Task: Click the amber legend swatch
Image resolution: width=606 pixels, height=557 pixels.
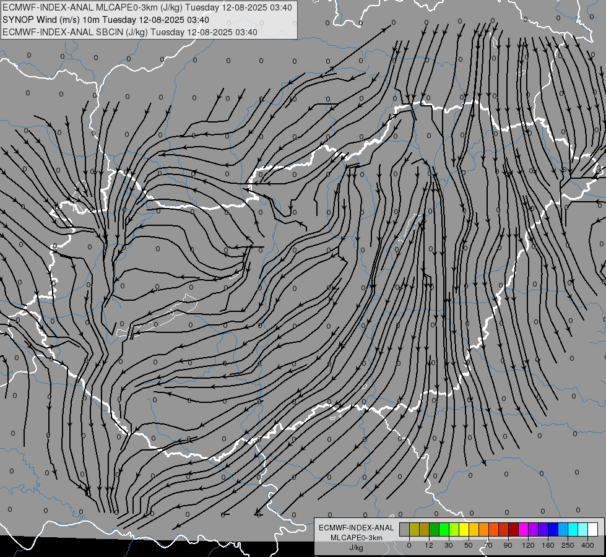Action: point(474,529)
